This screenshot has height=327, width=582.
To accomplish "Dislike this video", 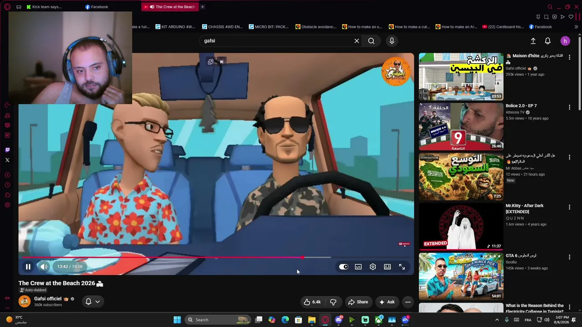I will pos(333,302).
